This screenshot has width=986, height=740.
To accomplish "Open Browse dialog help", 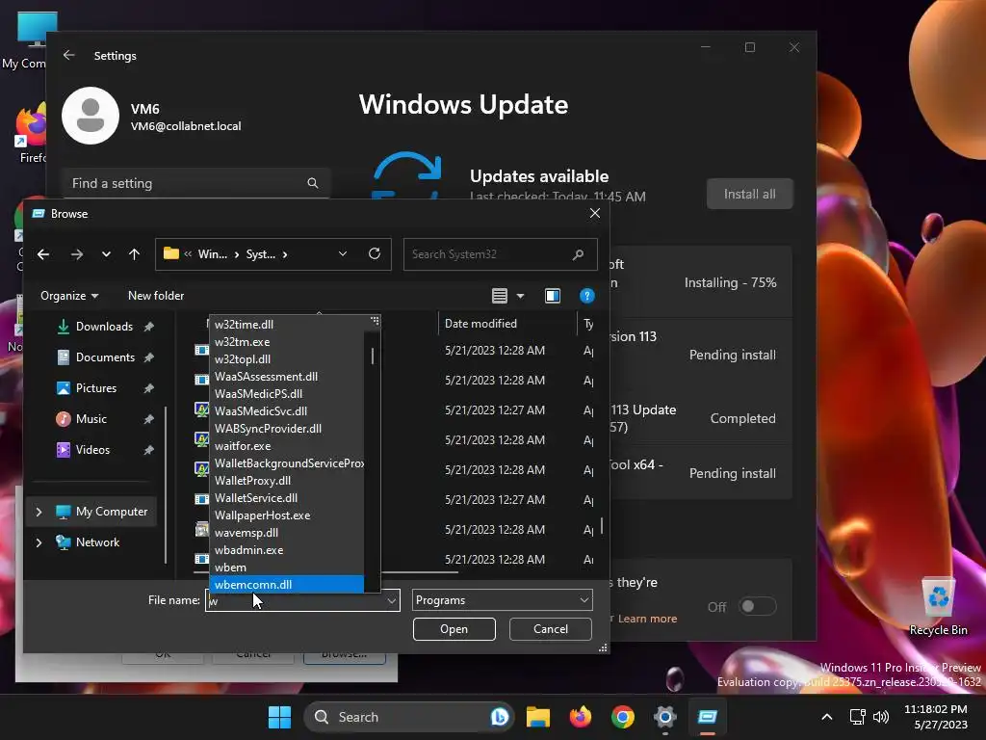I will (586, 296).
